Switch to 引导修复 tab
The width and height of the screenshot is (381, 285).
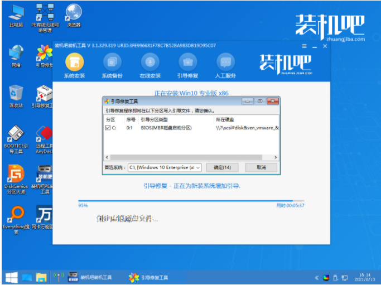[x=187, y=66]
